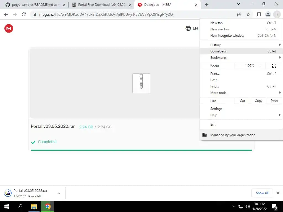Image resolution: width=283 pixels, height=212 pixels.
Task: Click the Chrome taskbar icon
Action: 48,206
